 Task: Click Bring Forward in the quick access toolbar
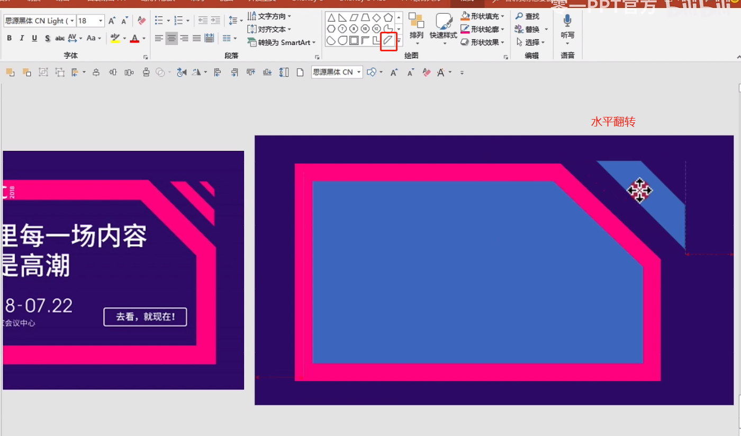coord(10,72)
